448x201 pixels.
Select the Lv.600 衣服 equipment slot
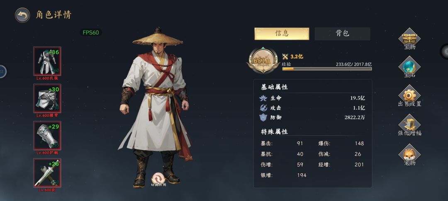click(47, 61)
